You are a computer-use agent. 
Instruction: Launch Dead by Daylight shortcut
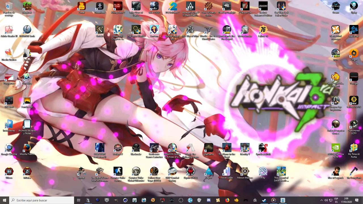(x=227, y=8)
